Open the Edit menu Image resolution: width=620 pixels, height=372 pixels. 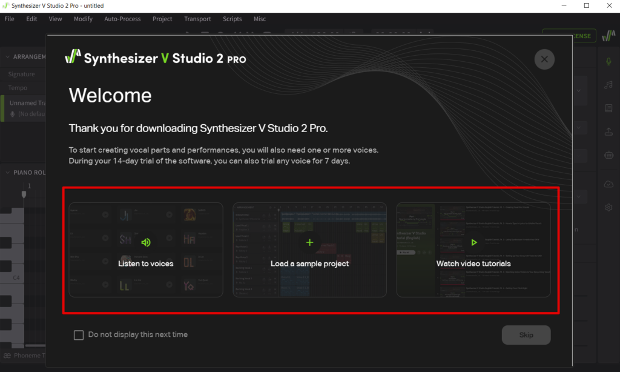click(31, 19)
